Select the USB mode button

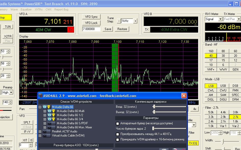(223, 86)
